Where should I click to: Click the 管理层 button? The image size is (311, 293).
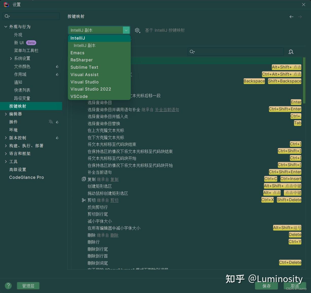click(x=28, y=286)
